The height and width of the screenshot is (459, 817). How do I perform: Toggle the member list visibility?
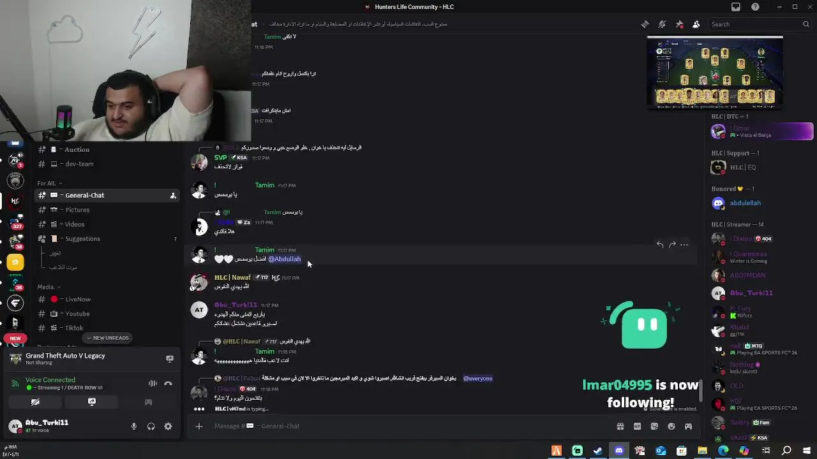696,24
